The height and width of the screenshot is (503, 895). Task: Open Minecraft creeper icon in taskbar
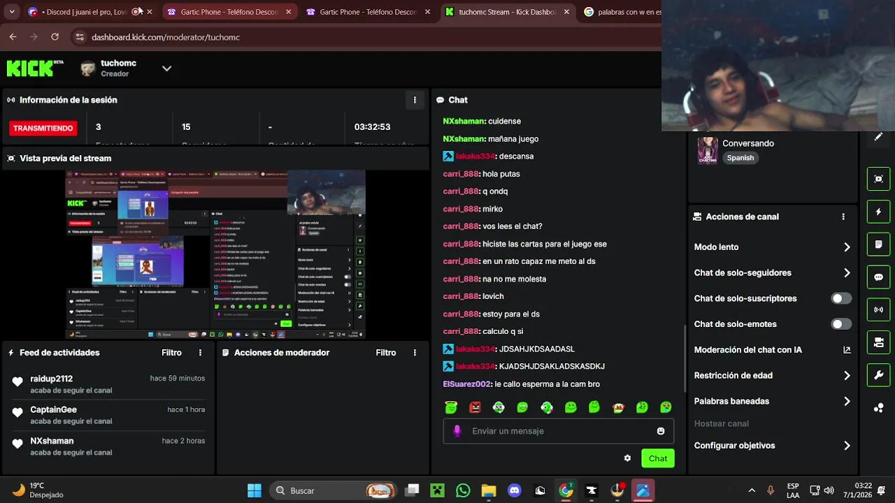click(x=437, y=490)
